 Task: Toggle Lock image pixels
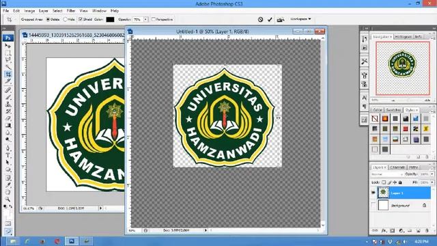coord(389,182)
